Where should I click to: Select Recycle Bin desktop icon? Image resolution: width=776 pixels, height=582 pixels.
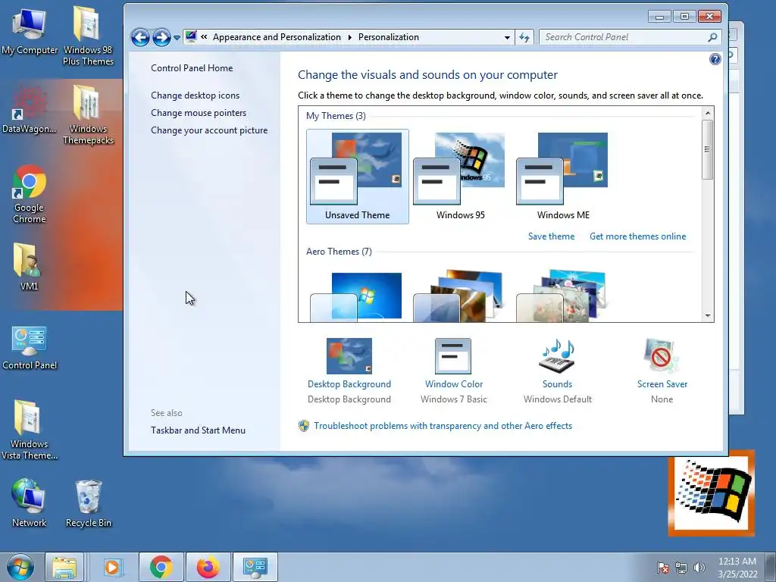[88, 503]
